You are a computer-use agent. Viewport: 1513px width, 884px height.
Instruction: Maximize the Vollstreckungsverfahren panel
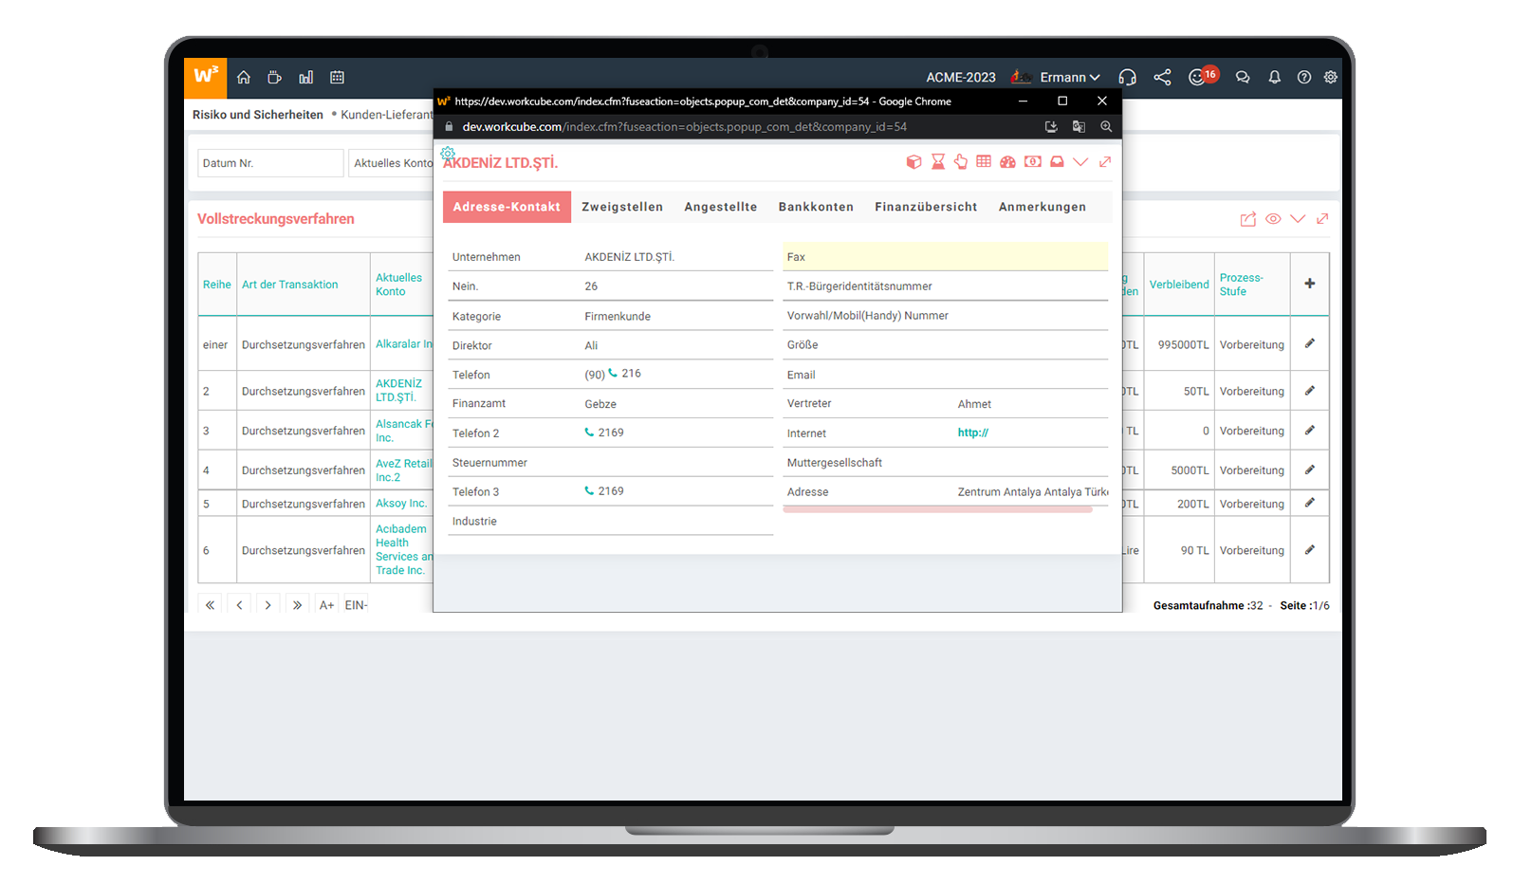coord(1322,219)
